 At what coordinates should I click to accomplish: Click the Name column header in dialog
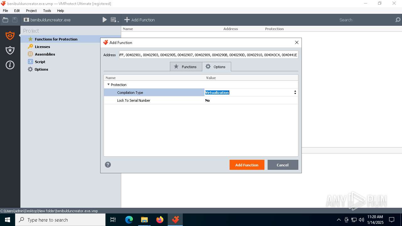[x=111, y=78]
